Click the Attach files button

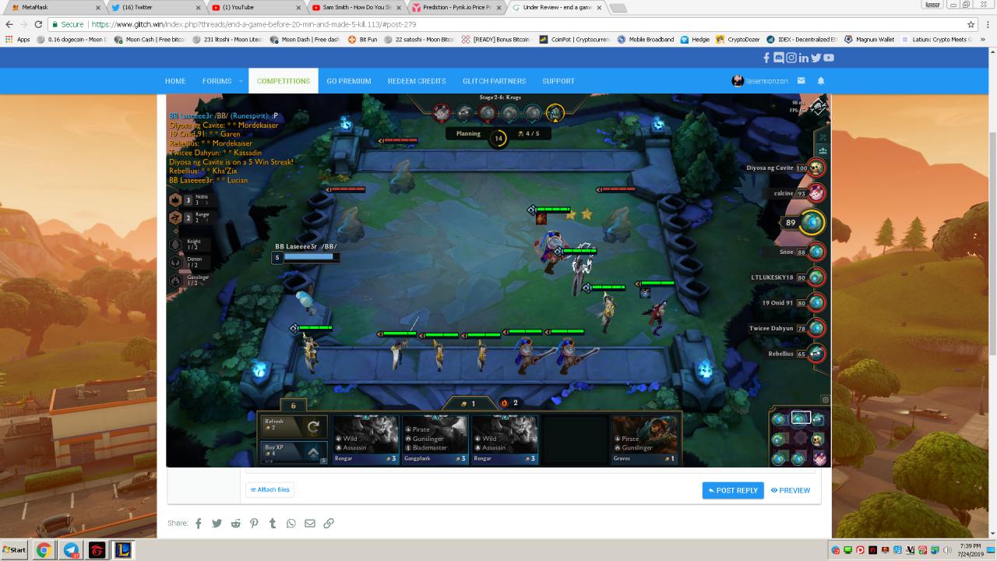(x=270, y=490)
